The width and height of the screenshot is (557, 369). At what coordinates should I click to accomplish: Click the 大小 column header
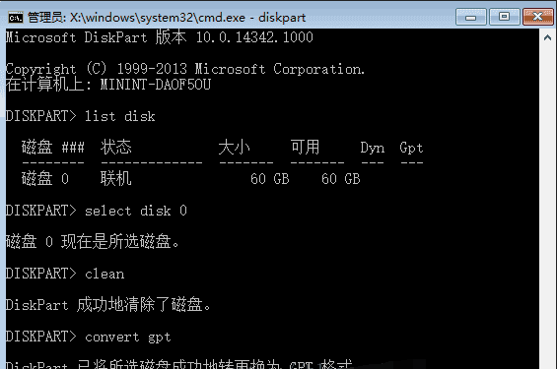click(x=234, y=147)
